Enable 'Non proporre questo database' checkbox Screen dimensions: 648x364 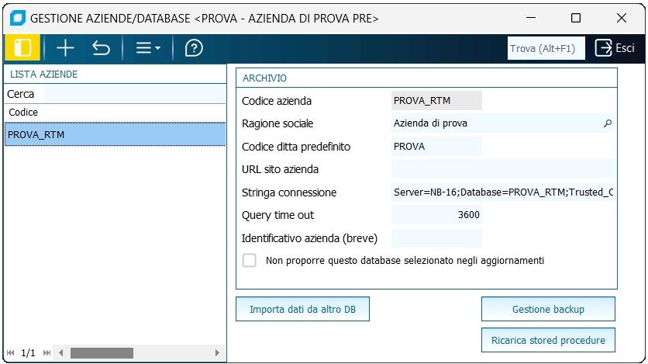point(250,261)
